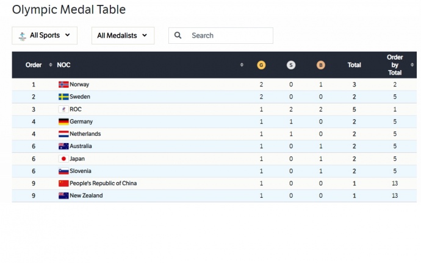Sort by Total column header
The width and height of the screenshot is (421, 263).
354,65
